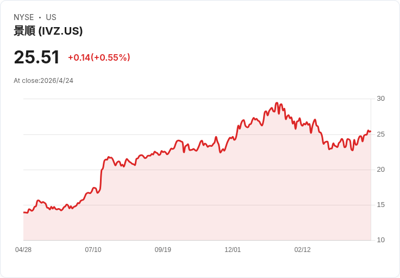Click the US market label

[x=51, y=17]
